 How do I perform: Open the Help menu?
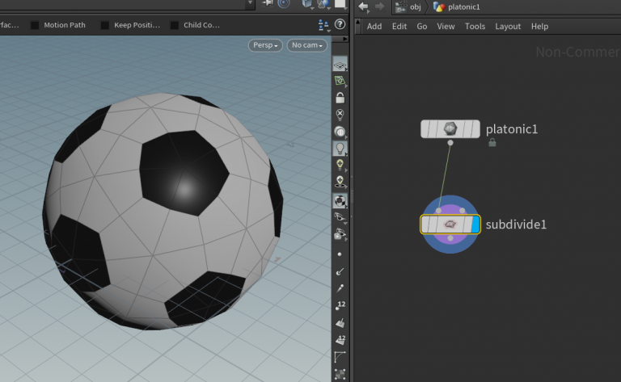[539, 27]
